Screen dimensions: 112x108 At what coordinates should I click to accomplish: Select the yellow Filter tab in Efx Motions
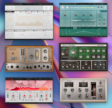17,11
